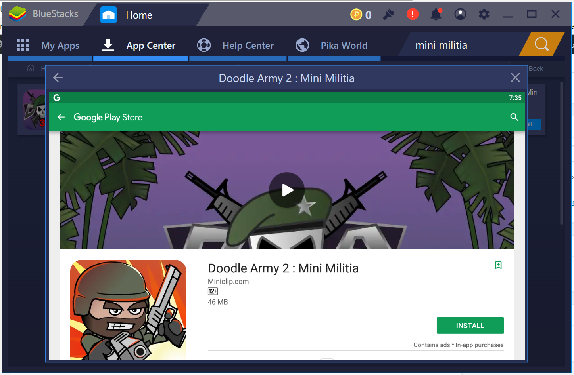The height and width of the screenshot is (375, 574).
Task: Click the orange search magnifier button
Action: (x=542, y=44)
